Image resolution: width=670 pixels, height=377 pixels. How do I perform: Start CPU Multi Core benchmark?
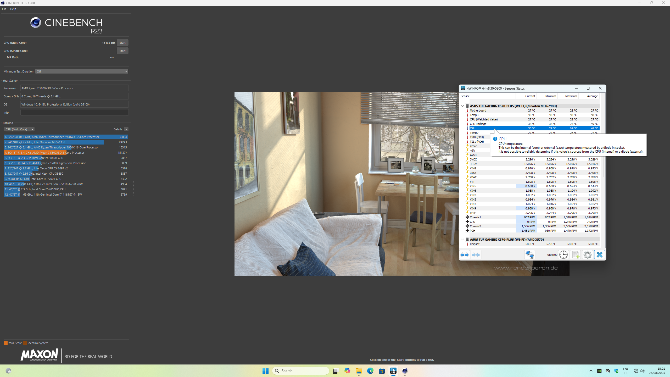[122, 43]
